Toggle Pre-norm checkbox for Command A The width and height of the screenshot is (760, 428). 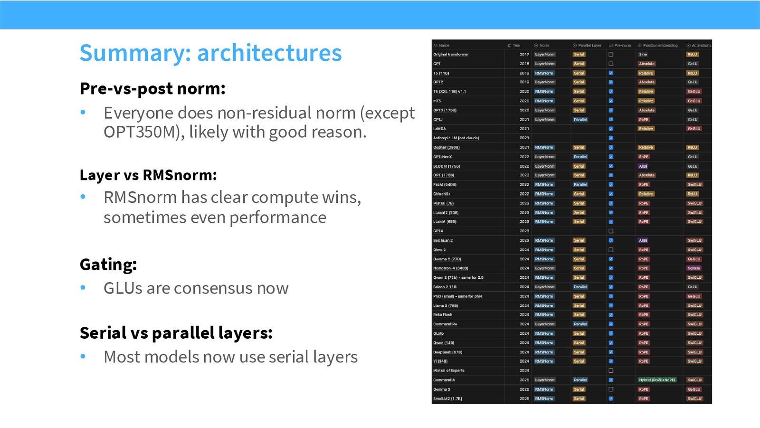(611, 380)
